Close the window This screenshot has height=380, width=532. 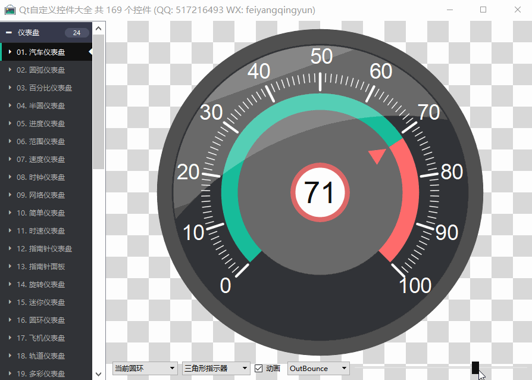point(517,10)
